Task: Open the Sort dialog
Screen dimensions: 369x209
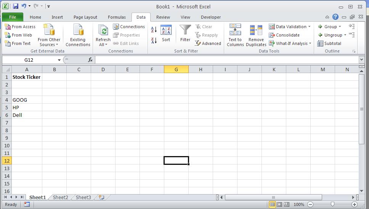Action: [x=166, y=34]
